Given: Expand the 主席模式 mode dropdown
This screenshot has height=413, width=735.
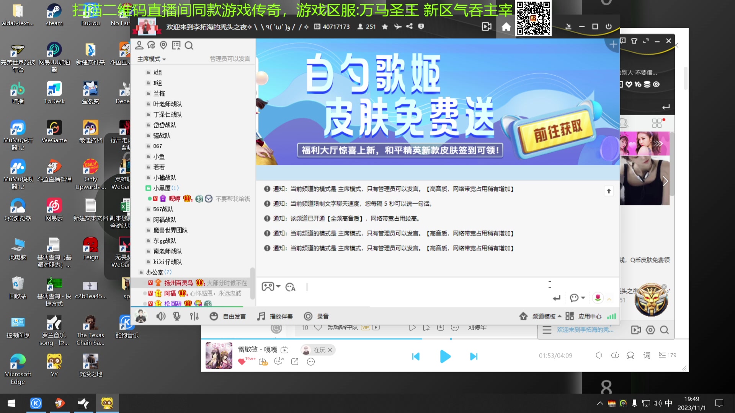Looking at the screenshot, I should 151,59.
